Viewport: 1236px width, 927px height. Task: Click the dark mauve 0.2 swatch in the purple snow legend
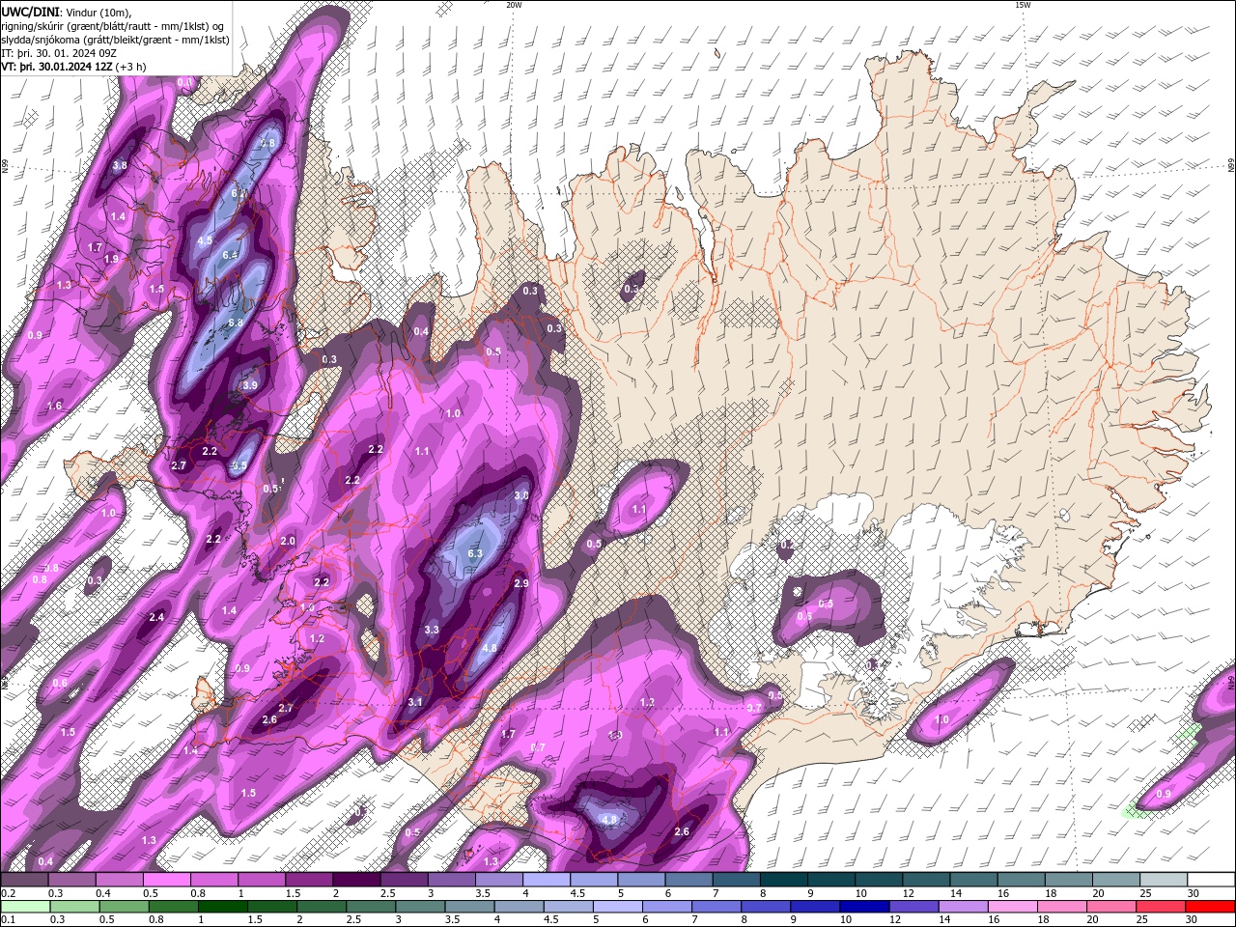24,880
